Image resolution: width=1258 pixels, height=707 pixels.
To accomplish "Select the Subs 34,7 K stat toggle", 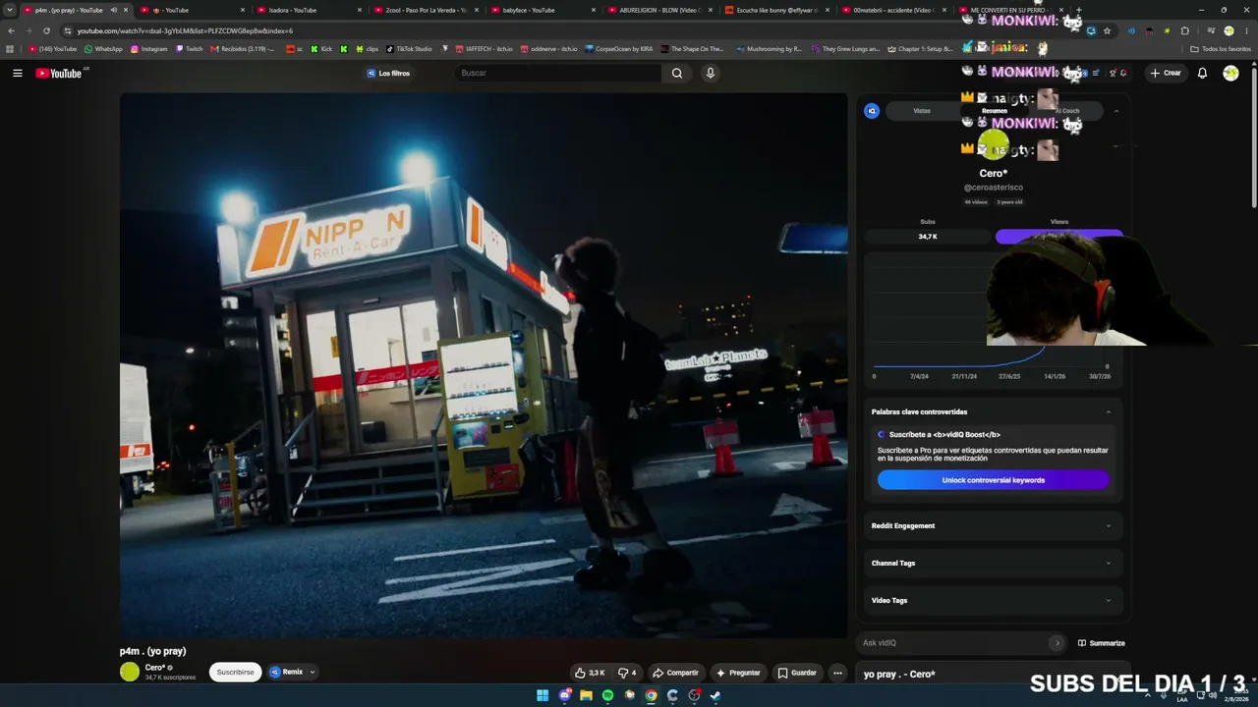I will tap(928, 237).
